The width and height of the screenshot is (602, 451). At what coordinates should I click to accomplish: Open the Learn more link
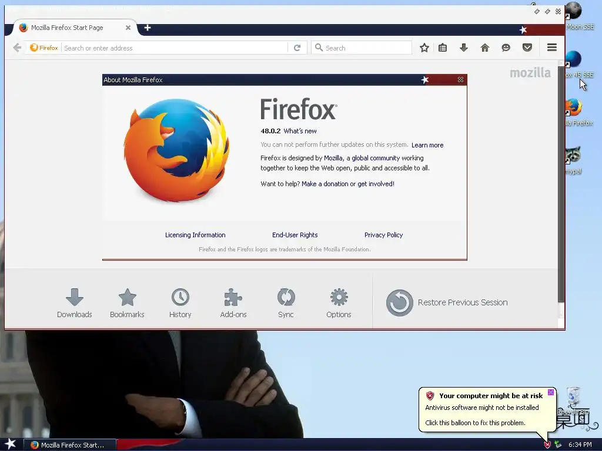427,145
